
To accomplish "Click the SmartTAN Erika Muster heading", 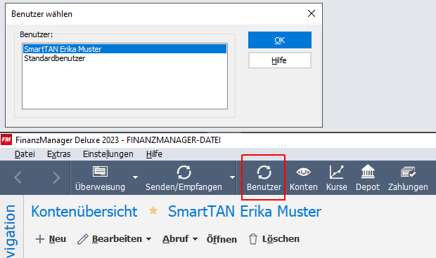I will (x=245, y=211).
